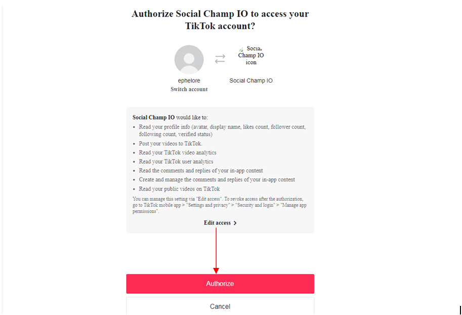
Task: Click the Social Champ IO app name label
Action: (251, 81)
